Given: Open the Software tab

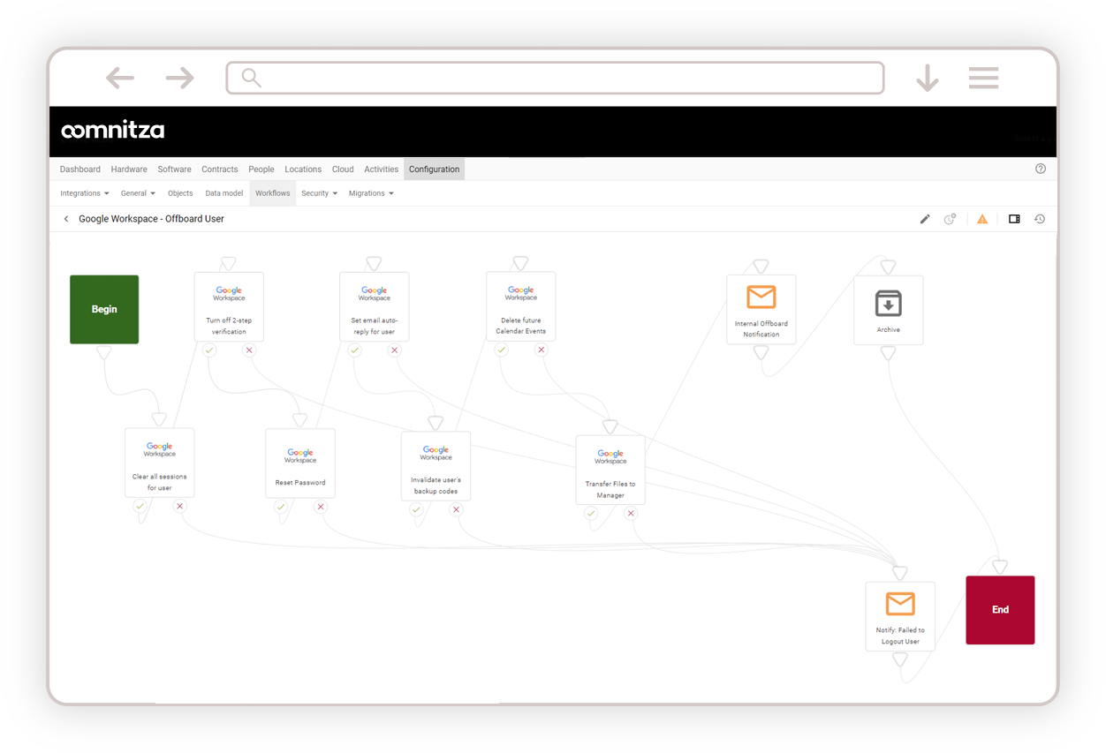Looking at the screenshot, I should click(x=175, y=169).
